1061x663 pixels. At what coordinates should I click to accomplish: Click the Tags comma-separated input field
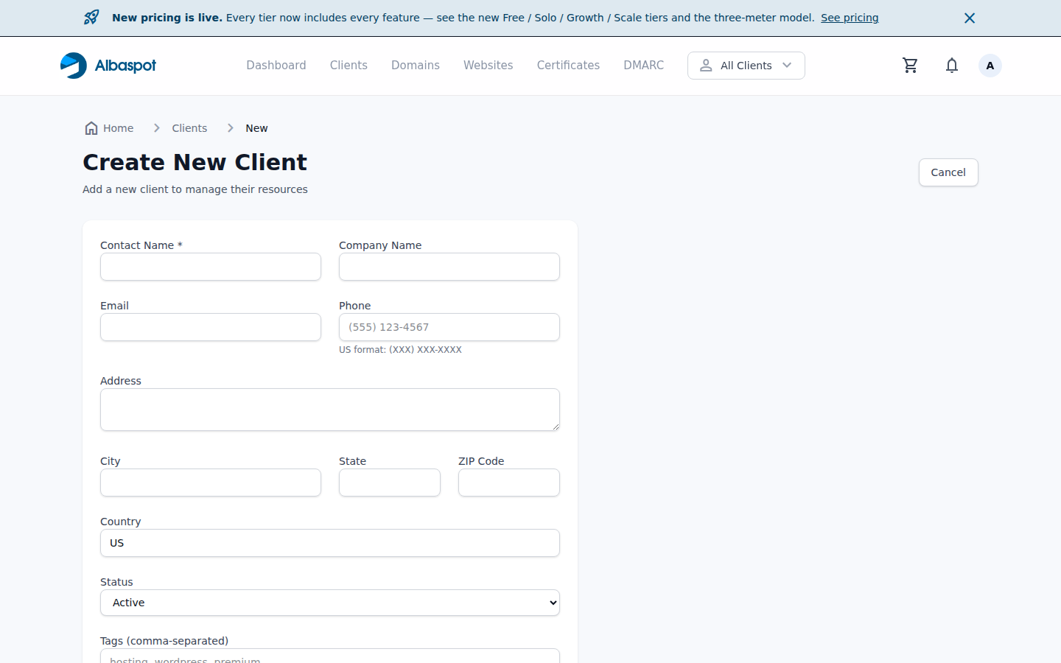pyautogui.click(x=330, y=656)
